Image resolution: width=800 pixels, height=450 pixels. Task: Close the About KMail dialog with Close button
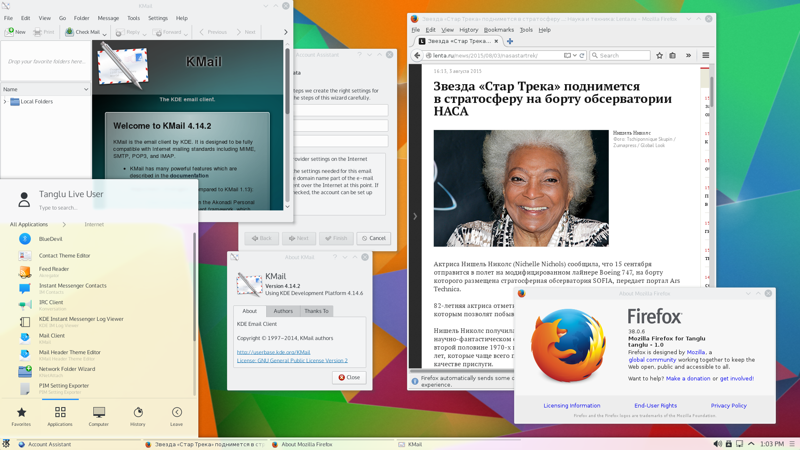coord(349,377)
